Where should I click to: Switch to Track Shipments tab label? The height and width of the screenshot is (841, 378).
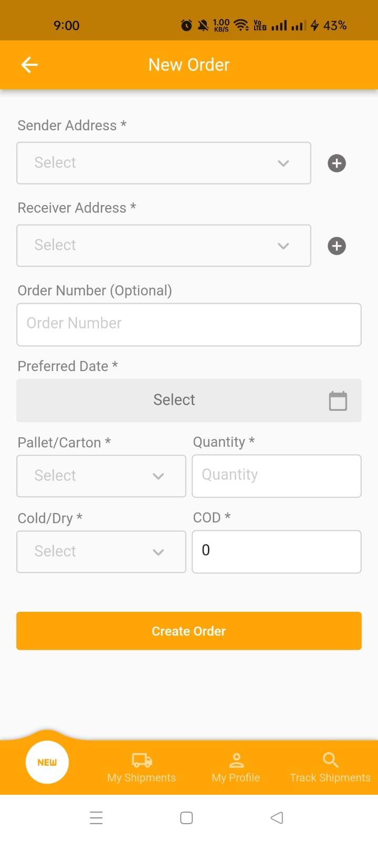tap(330, 778)
